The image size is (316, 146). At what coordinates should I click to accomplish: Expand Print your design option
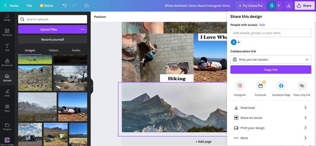coord(271,128)
